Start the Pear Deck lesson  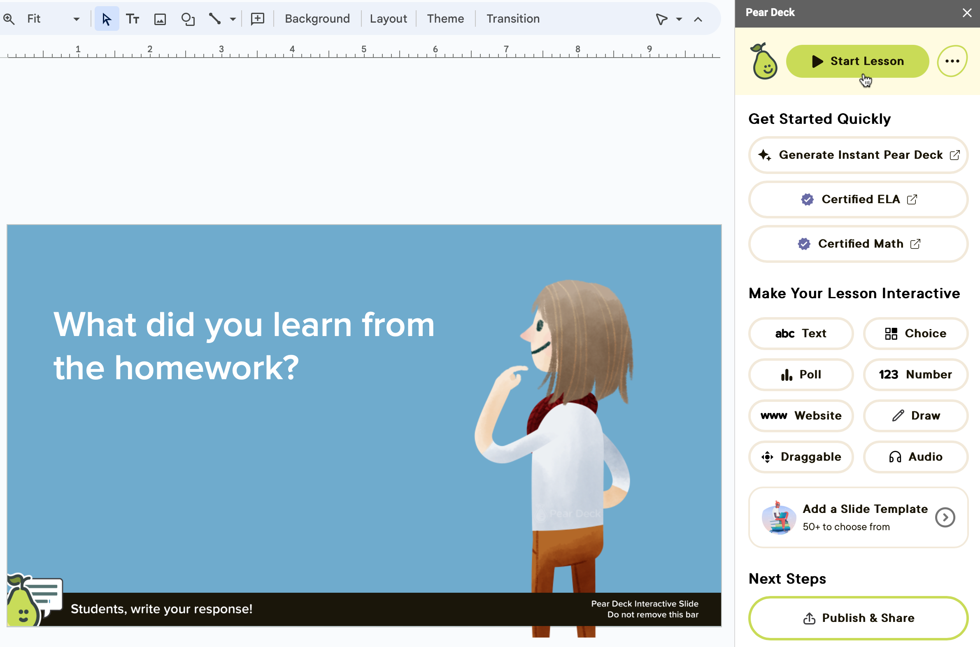[857, 60]
